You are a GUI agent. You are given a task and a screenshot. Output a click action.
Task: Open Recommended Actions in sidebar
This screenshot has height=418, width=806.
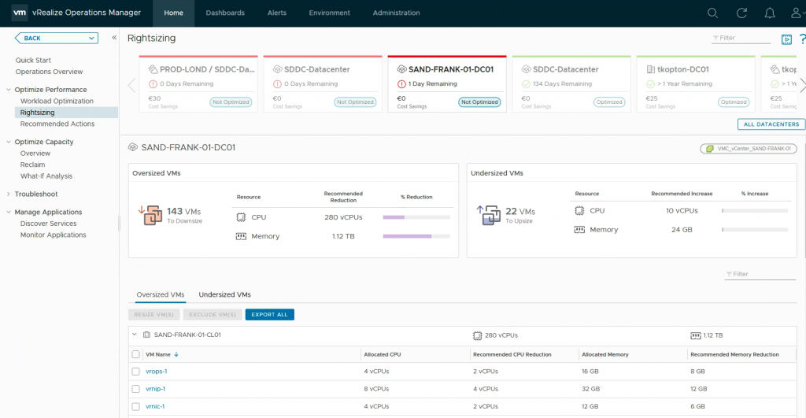(x=57, y=124)
